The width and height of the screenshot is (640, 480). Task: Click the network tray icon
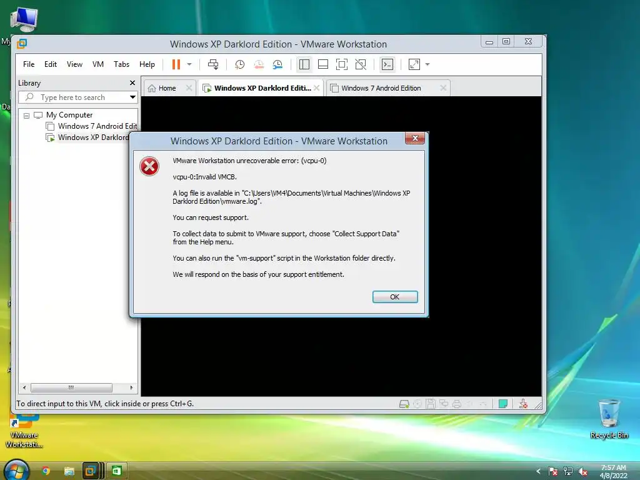pos(567,471)
